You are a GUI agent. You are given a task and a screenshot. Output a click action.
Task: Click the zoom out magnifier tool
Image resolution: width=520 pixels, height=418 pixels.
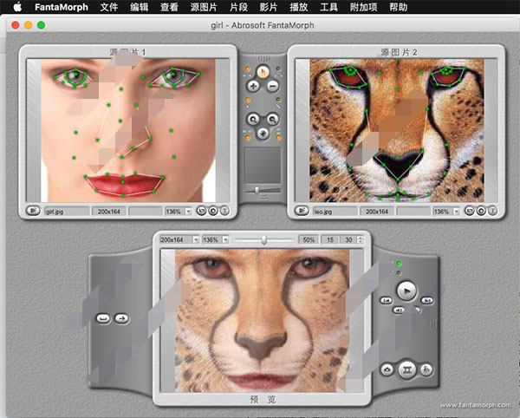click(272, 117)
